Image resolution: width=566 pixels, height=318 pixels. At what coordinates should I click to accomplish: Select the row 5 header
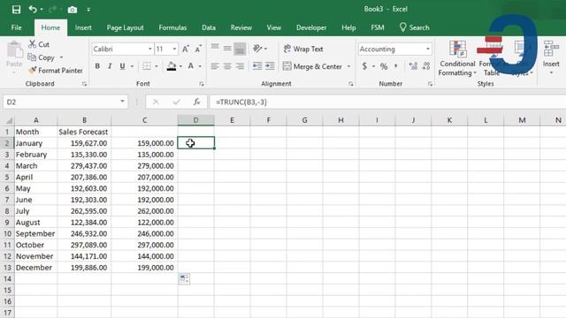[7, 177]
